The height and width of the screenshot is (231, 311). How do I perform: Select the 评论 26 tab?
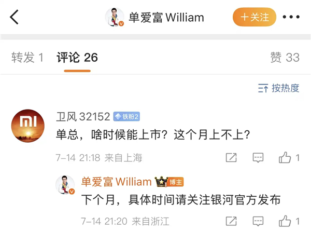point(77,58)
